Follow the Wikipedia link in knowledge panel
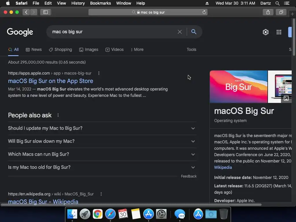Viewport: 296px width, 222px height. coord(223,167)
